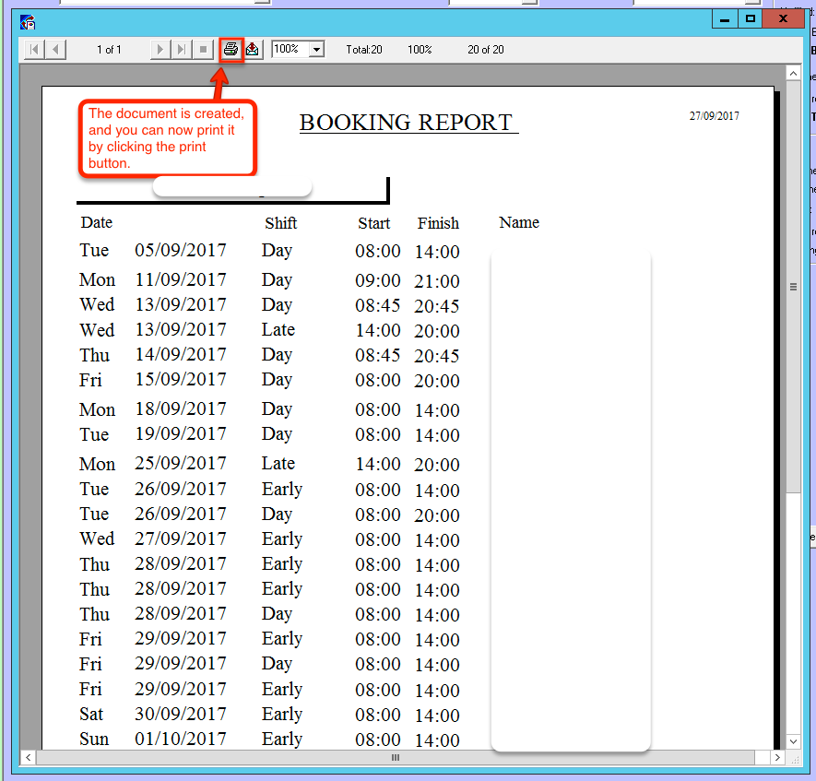Go to first page of report

click(34, 49)
